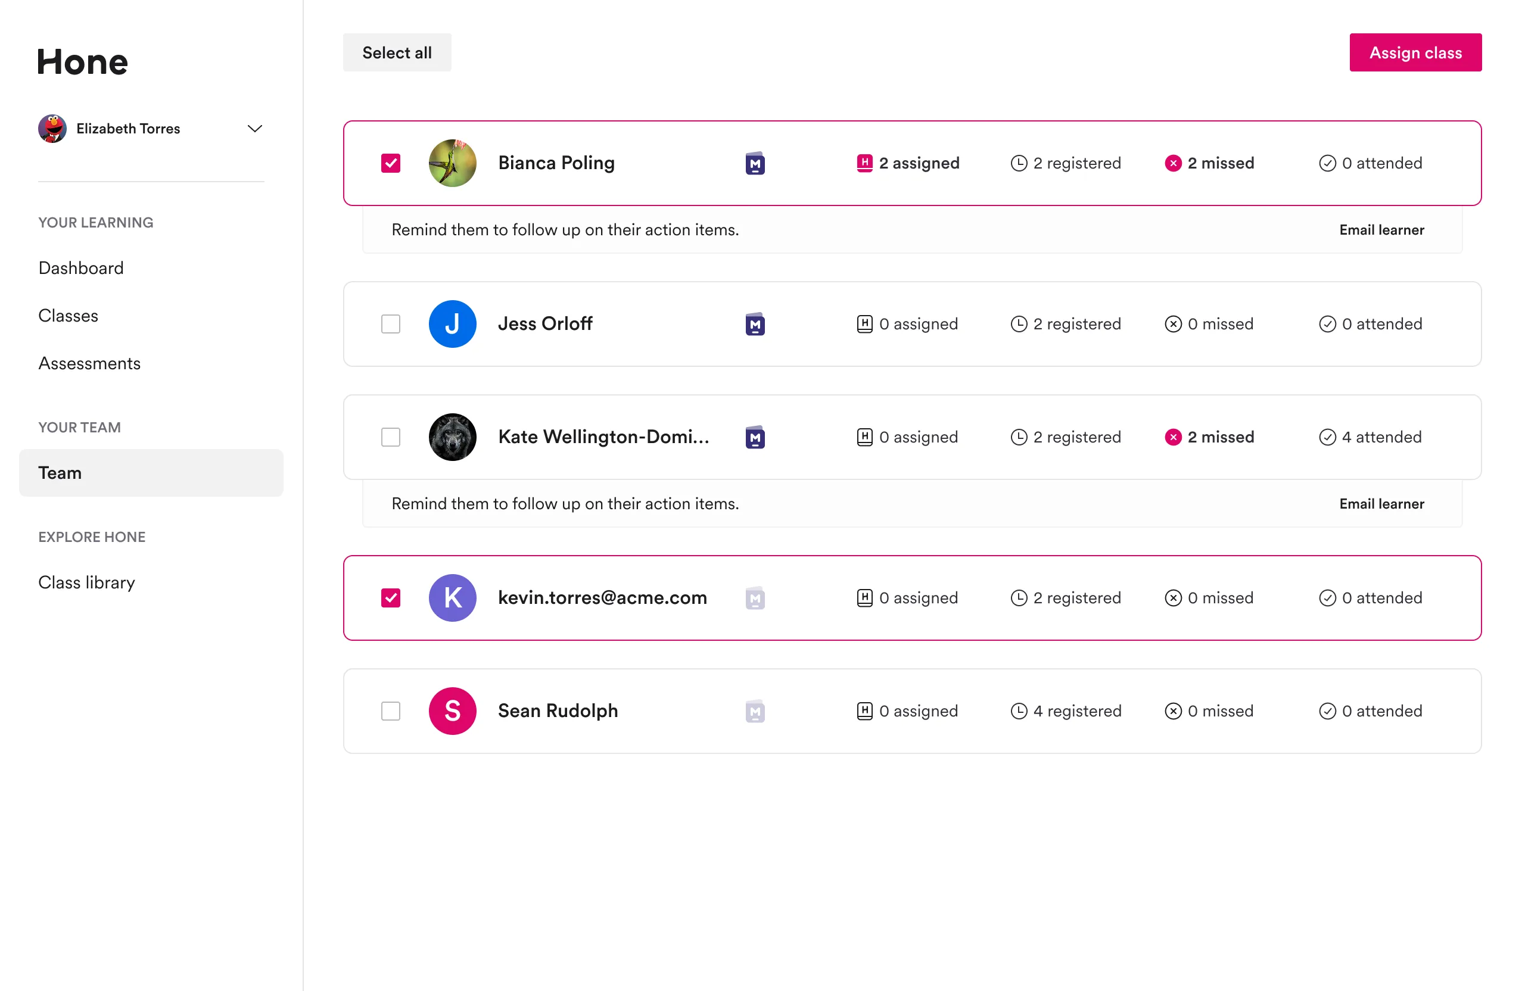
Task: Click the manager badge icon for Kate Wellington-Domi
Action: (755, 438)
